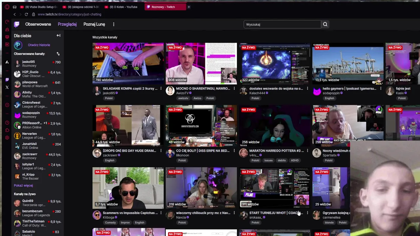The height and width of the screenshot is (236, 420).
Task: Open MOCNO O SHARENTINGU stream thumbnail
Action: [201, 63]
